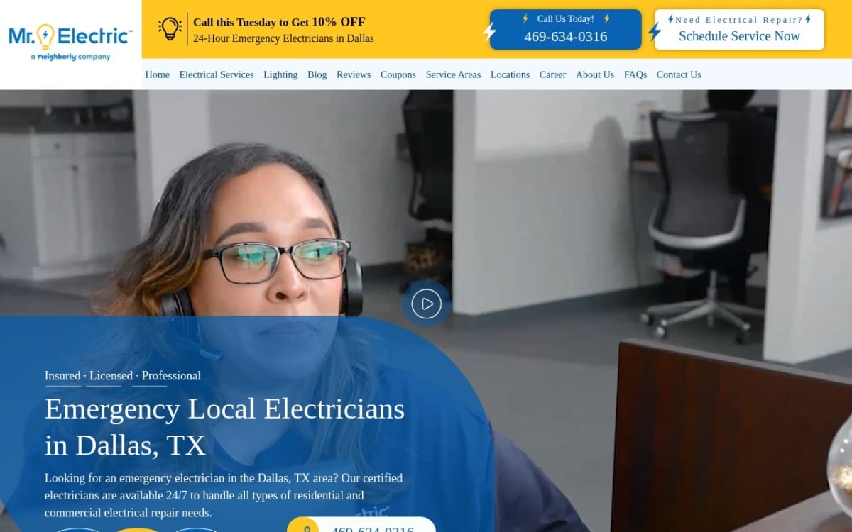
Task: Click '24-Hour Emergency Electricians in Dallas' text
Action: pyautogui.click(x=283, y=38)
